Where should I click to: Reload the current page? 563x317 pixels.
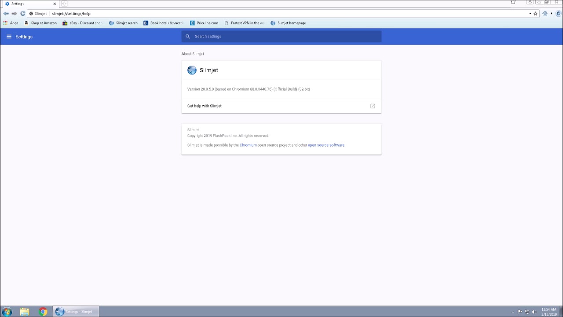coord(22,14)
